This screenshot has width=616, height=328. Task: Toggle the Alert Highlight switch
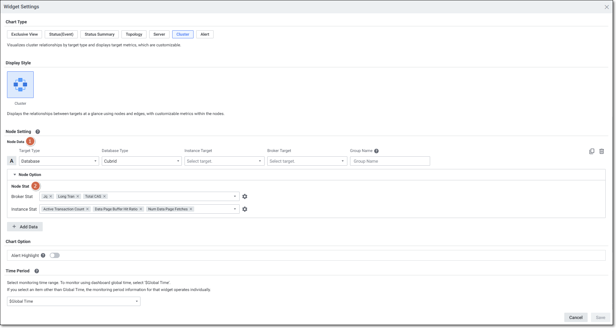[55, 256]
